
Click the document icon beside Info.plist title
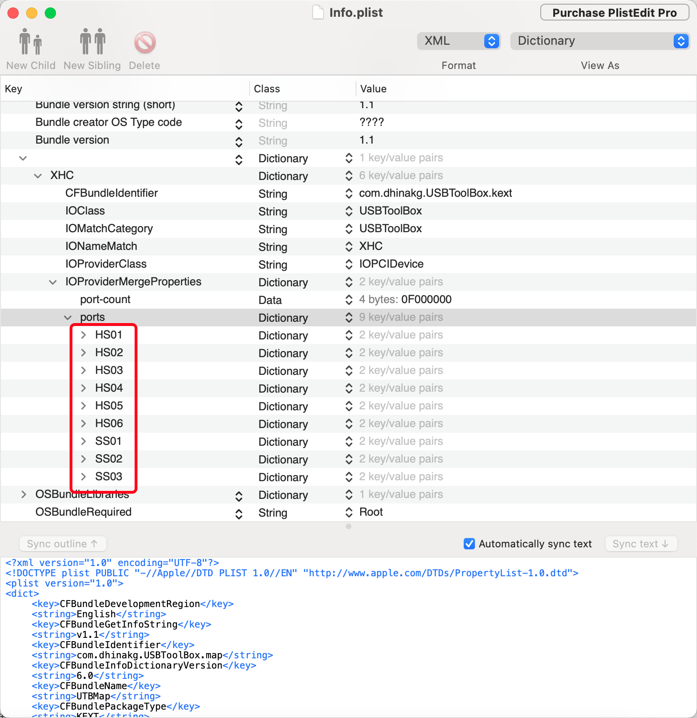pyautogui.click(x=318, y=13)
